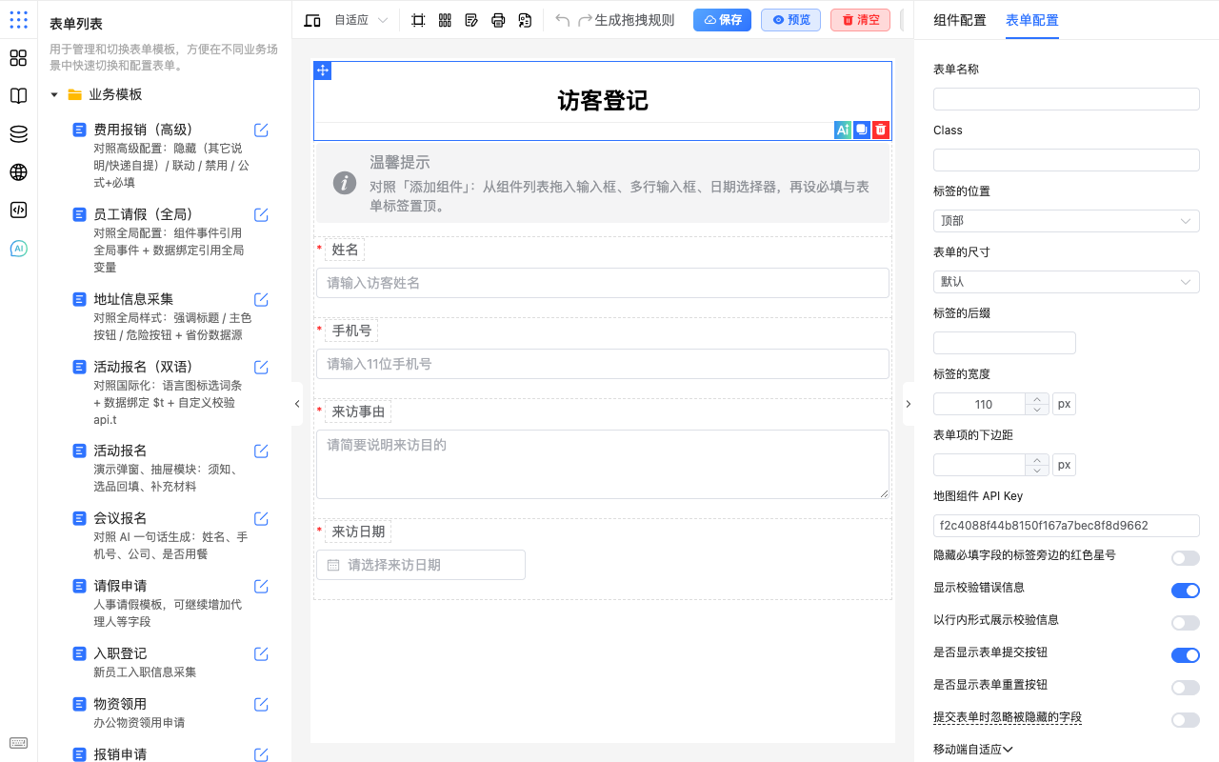Open the 标签的位置 dropdown showing 顶部
The width and height of the screenshot is (1219, 762).
tap(1066, 221)
